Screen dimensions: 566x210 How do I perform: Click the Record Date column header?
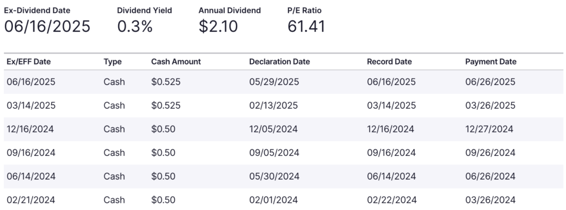click(x=389, y=62)
